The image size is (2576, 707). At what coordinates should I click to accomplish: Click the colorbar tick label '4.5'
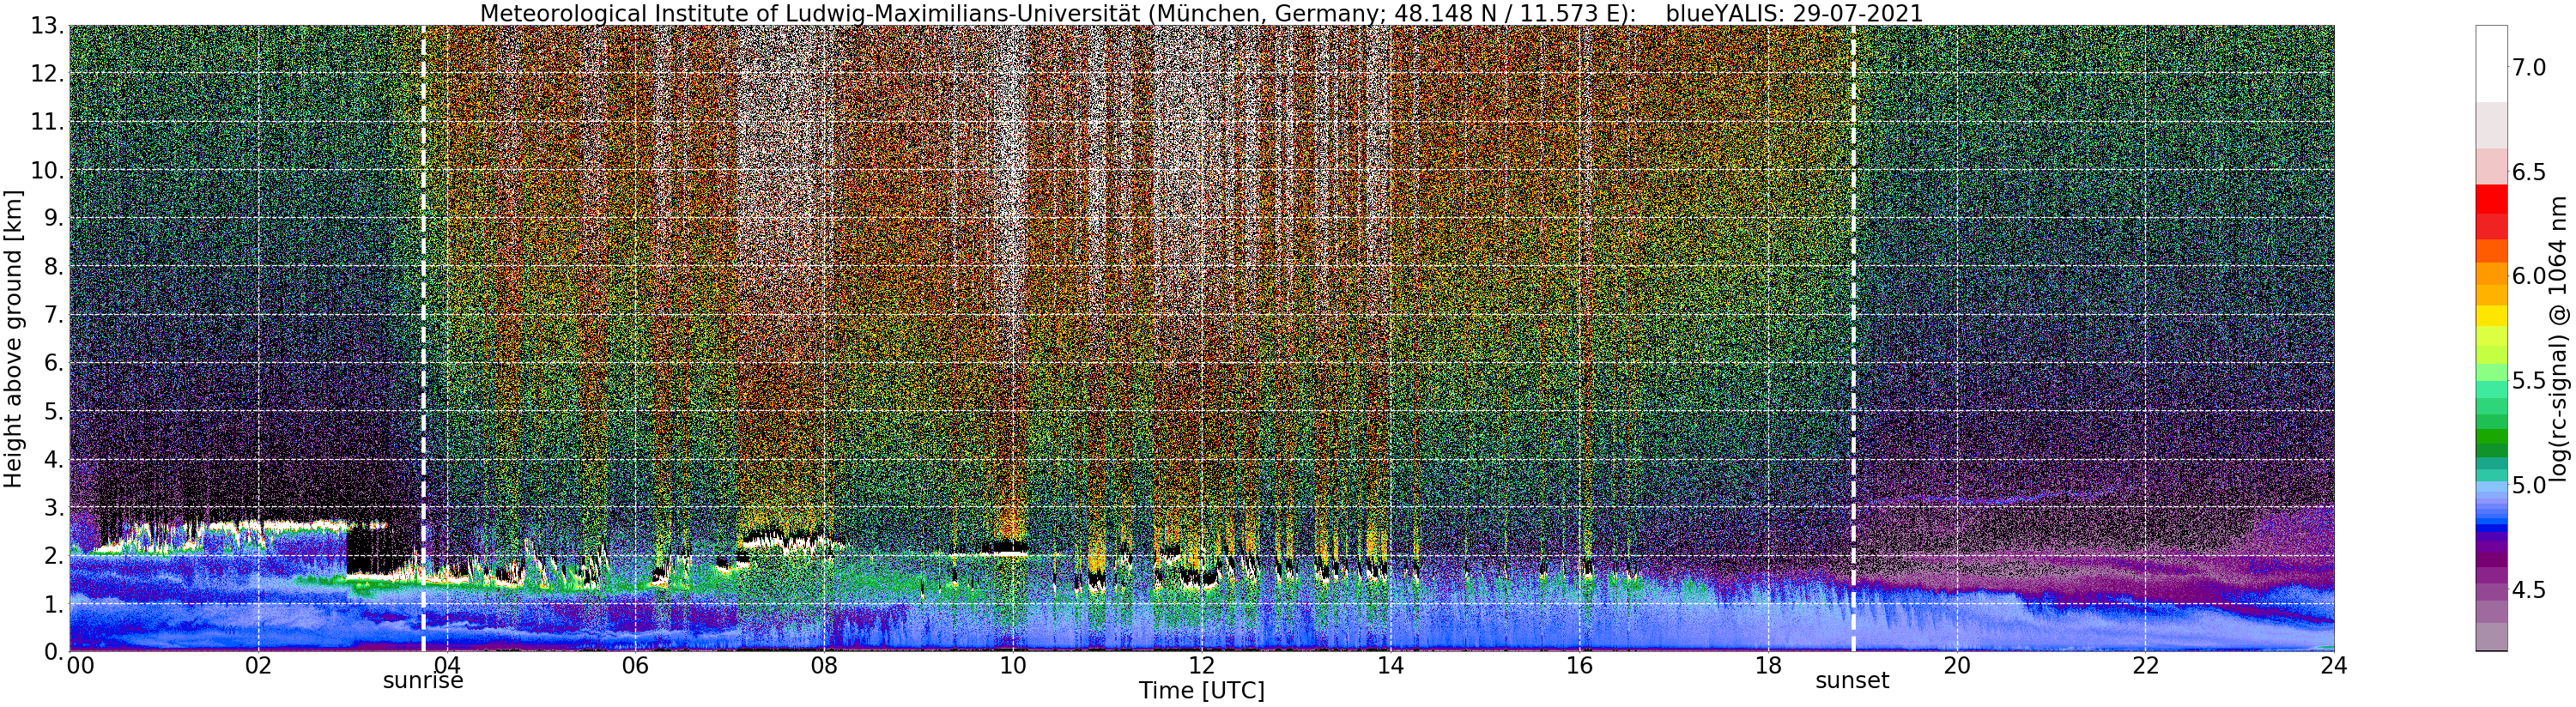pos(2529,589)
